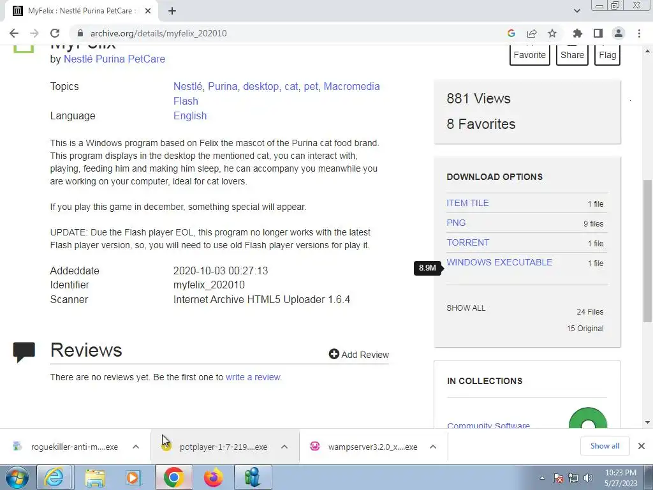The width and height of the screenshot is (653, 490).
Task: Click the browser Forward arrow
Action: [x=34, y=33]
